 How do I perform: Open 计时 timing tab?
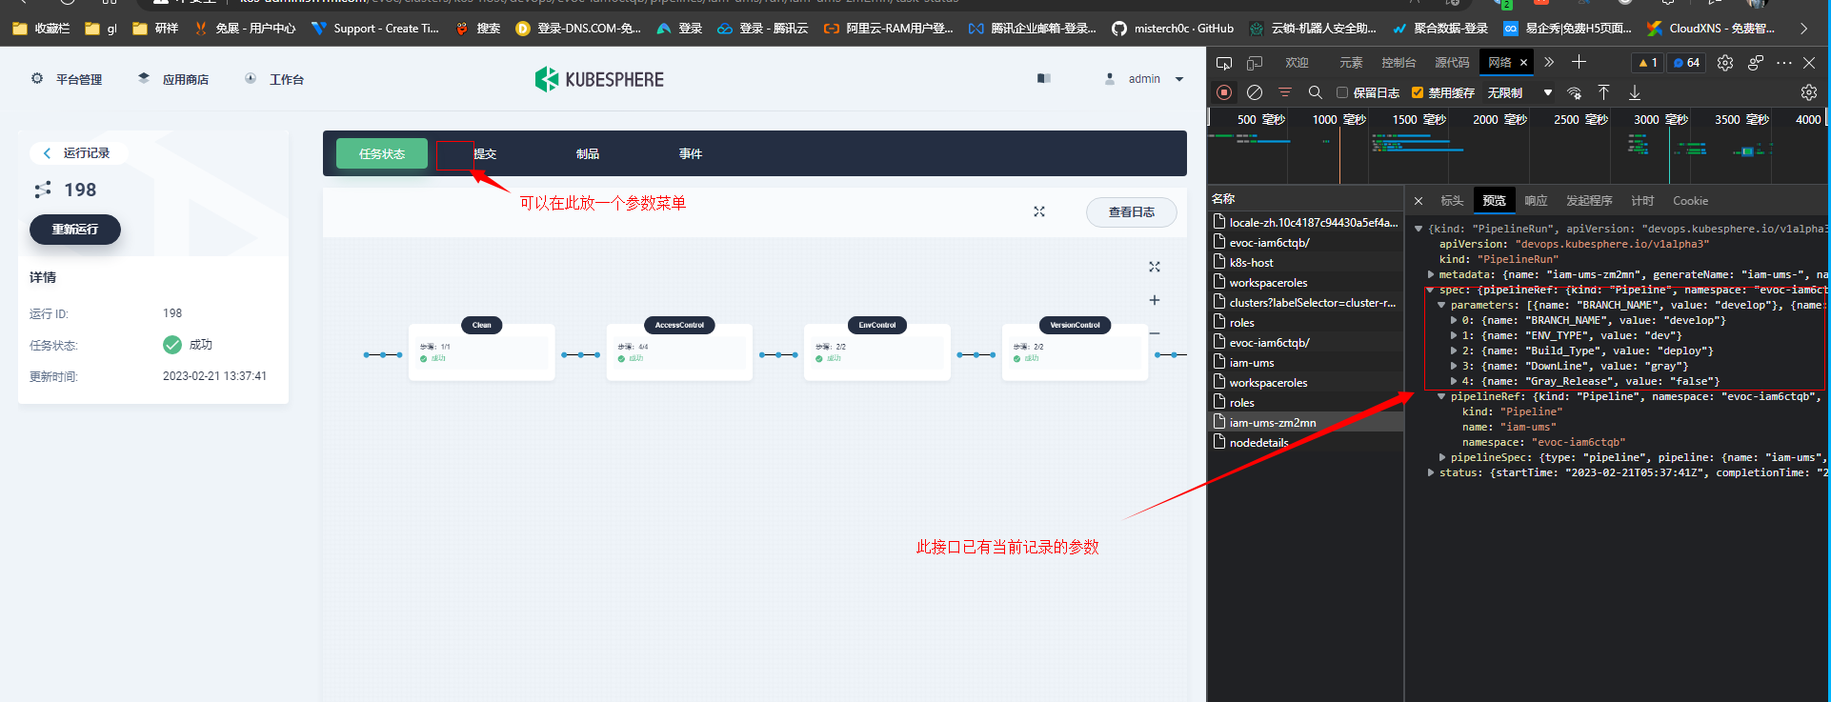click(1642, 201)
